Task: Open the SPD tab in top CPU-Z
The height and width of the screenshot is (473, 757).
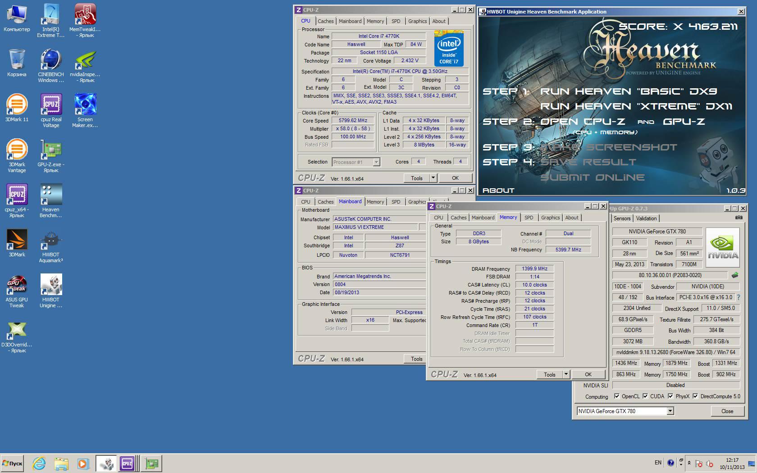Action: [396, 21]
